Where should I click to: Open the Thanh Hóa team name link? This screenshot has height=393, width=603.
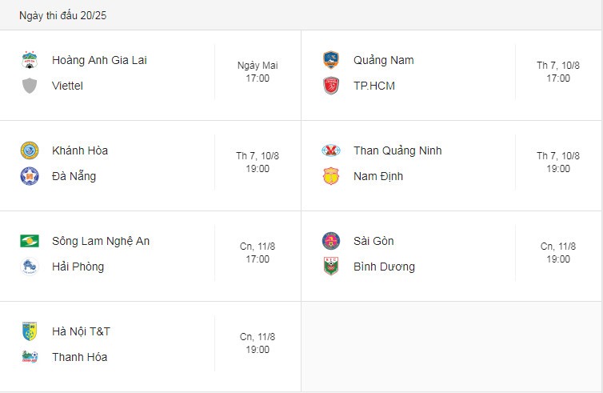pyautogui.click(x=80, y=357)
